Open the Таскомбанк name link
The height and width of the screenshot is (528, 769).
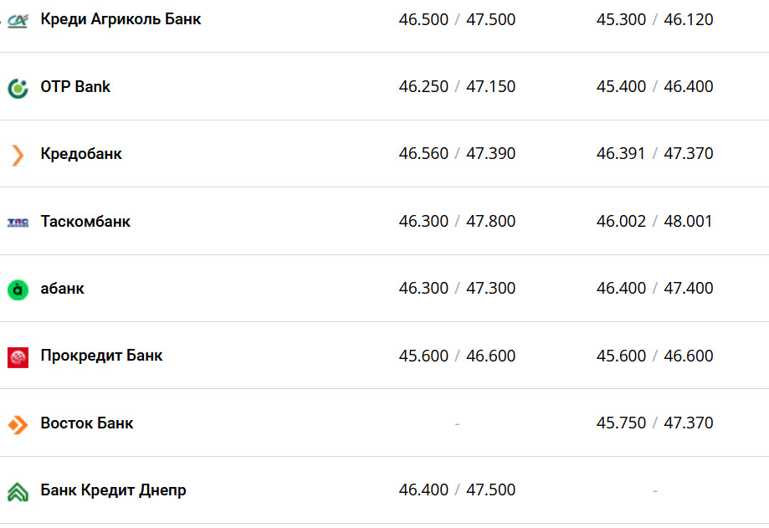tap(85, 222)
